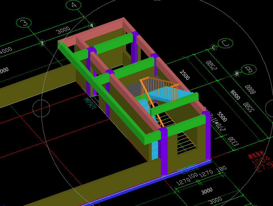
Task: Select the 180 dimension text
Action: pyautogui.click(x=221, y=169)
